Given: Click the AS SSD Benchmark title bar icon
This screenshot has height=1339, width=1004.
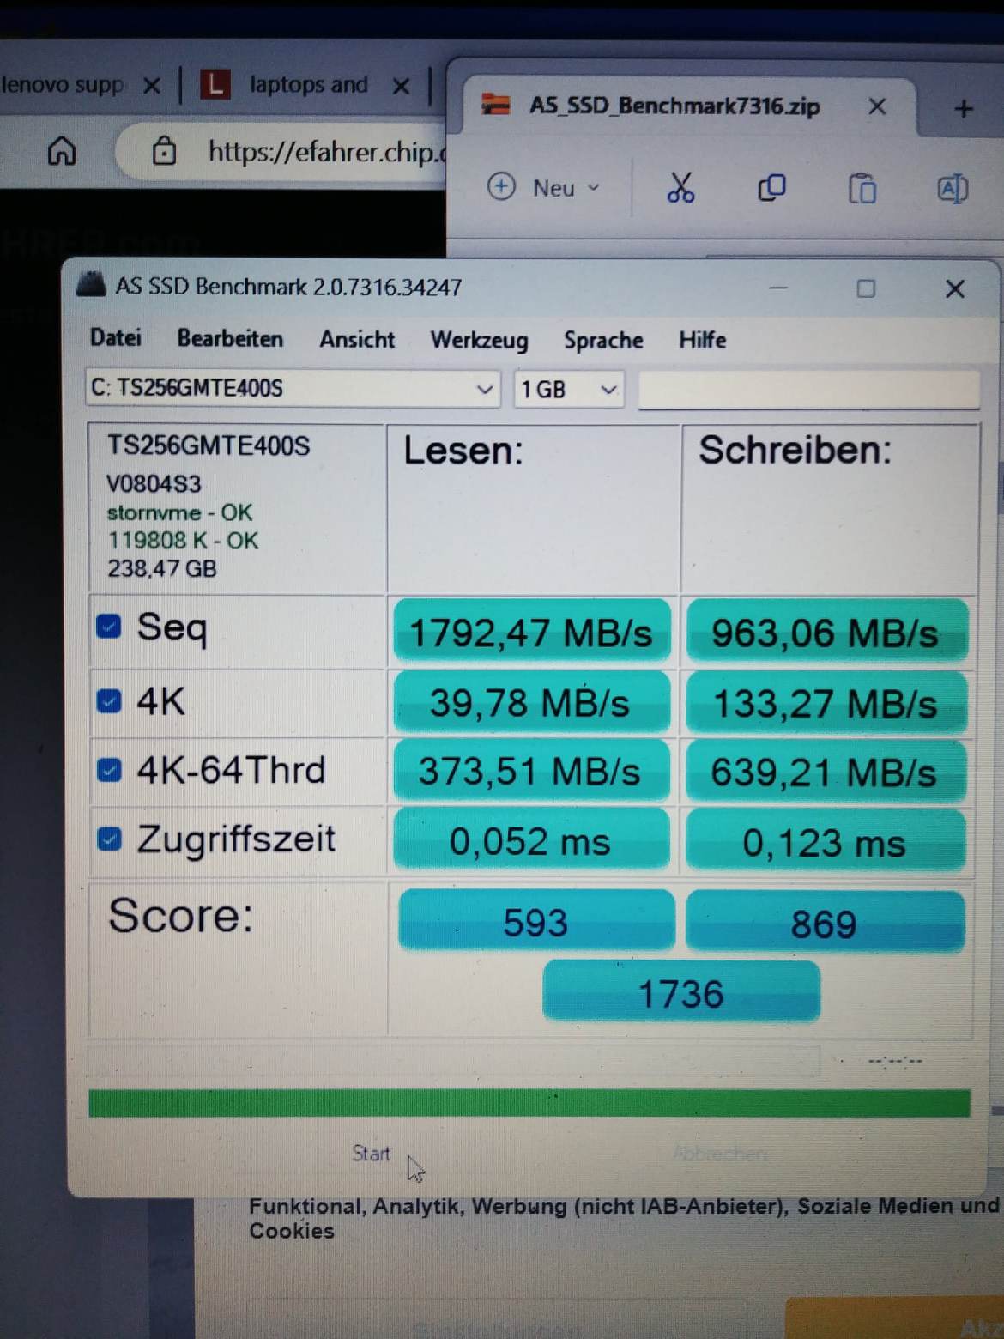Looking at the screenshot, I should [x=91, y=284].
